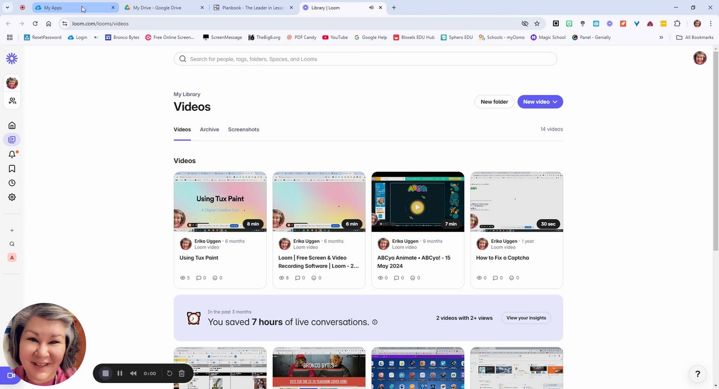Open Chrome apps grid in bookmarks bar
Viewport: 719px width, 389px height.
(10, 37)
